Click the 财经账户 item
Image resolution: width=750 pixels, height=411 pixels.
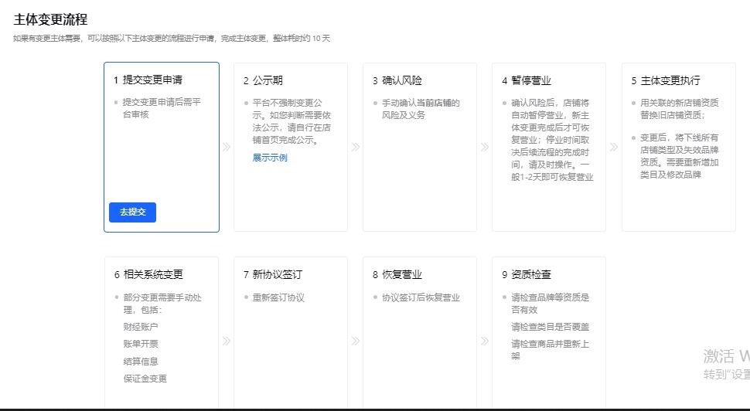[x=141, y=327]
